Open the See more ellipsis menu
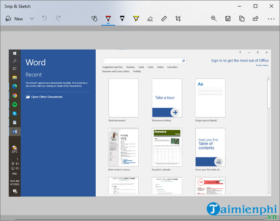This screenshot has height=221, width=280. point(271,19)
